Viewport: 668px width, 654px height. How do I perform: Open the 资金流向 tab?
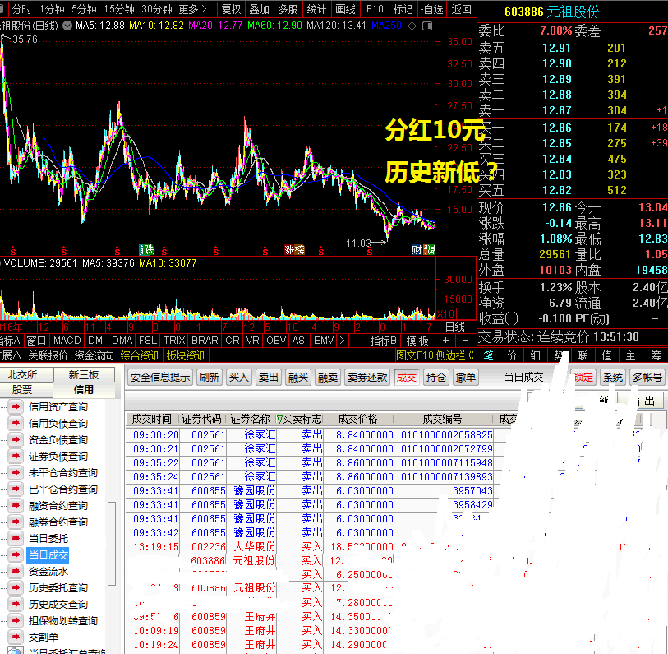tap(94, 355)
